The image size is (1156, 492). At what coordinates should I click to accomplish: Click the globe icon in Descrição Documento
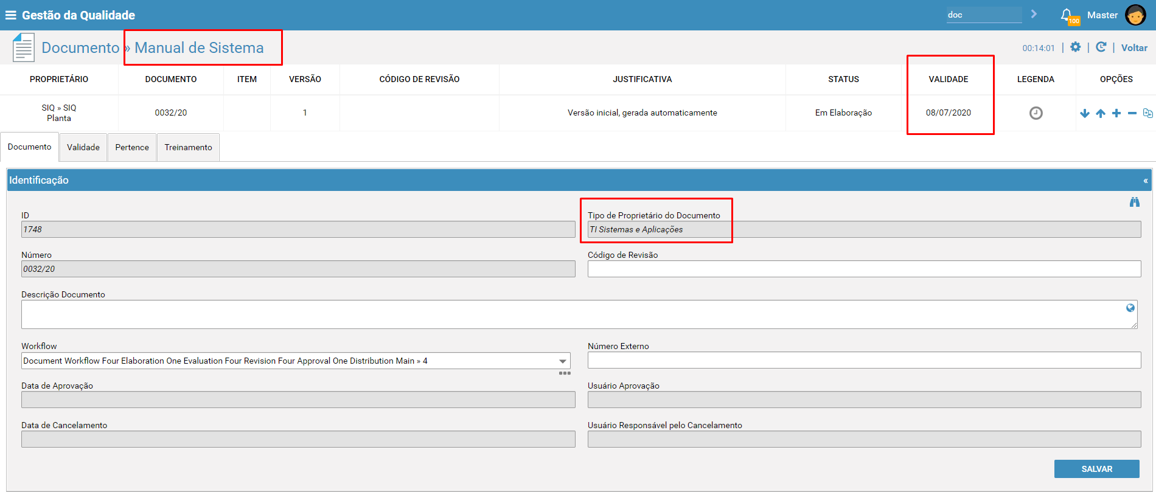pos(1130,308)
